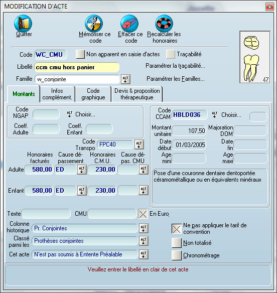Click the ALT arrow beside Code CCAM
Viewport: 277px width, 293px height.
pos(215,114)
